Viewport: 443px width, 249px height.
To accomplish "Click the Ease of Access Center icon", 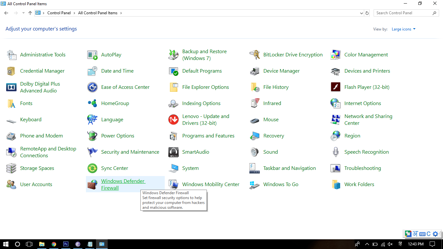I will (92, 87).
